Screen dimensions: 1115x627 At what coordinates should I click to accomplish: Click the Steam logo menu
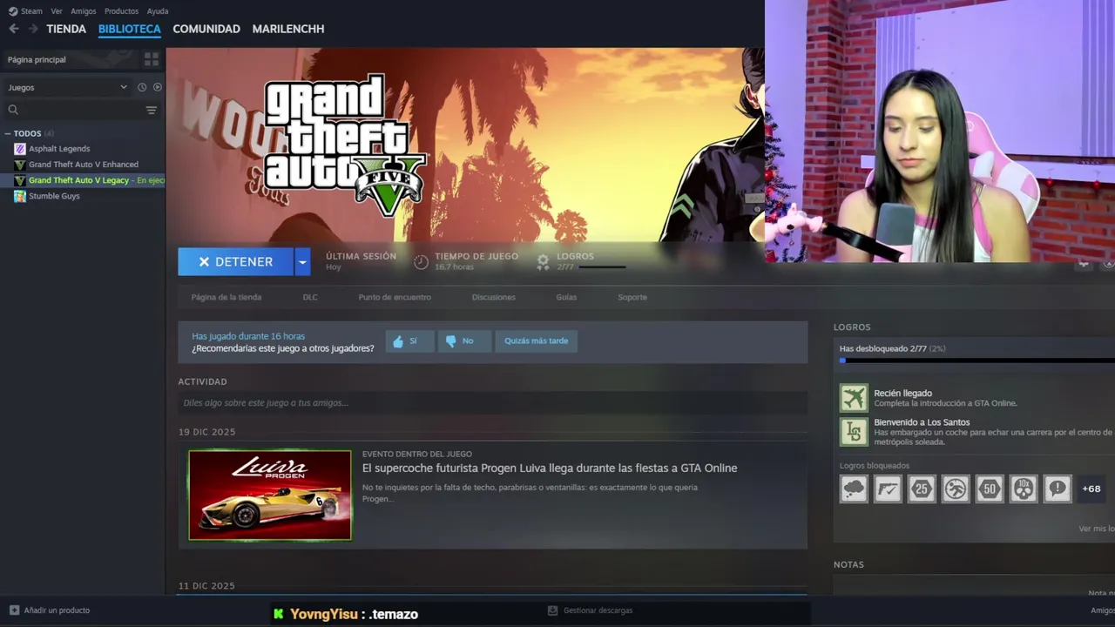pyautogui.click(x=12, y=11)
